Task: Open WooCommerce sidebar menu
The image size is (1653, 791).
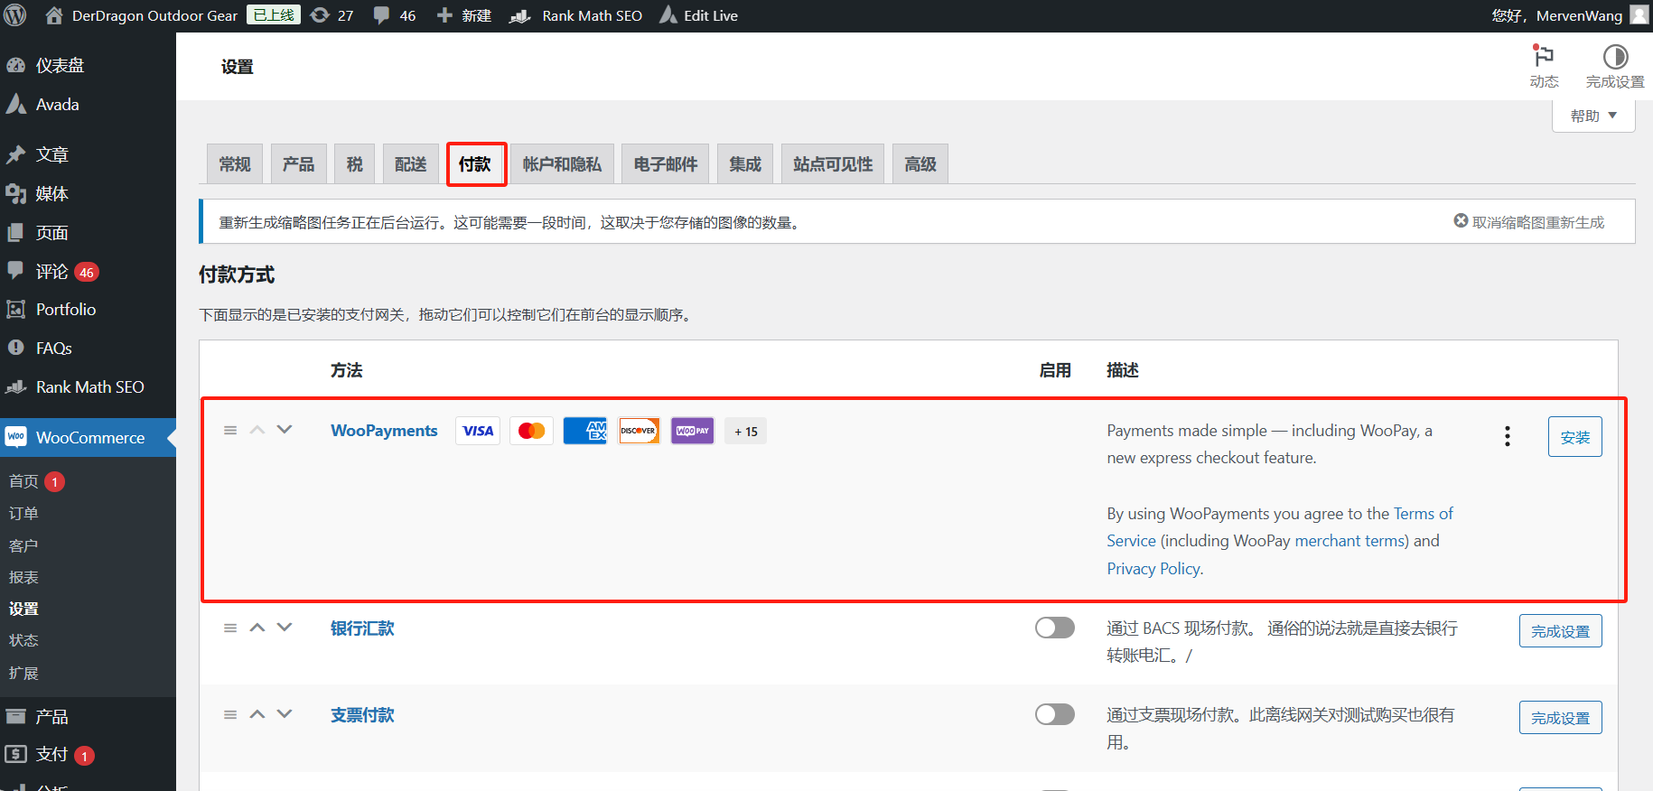Action: click(x=88, y=438)
